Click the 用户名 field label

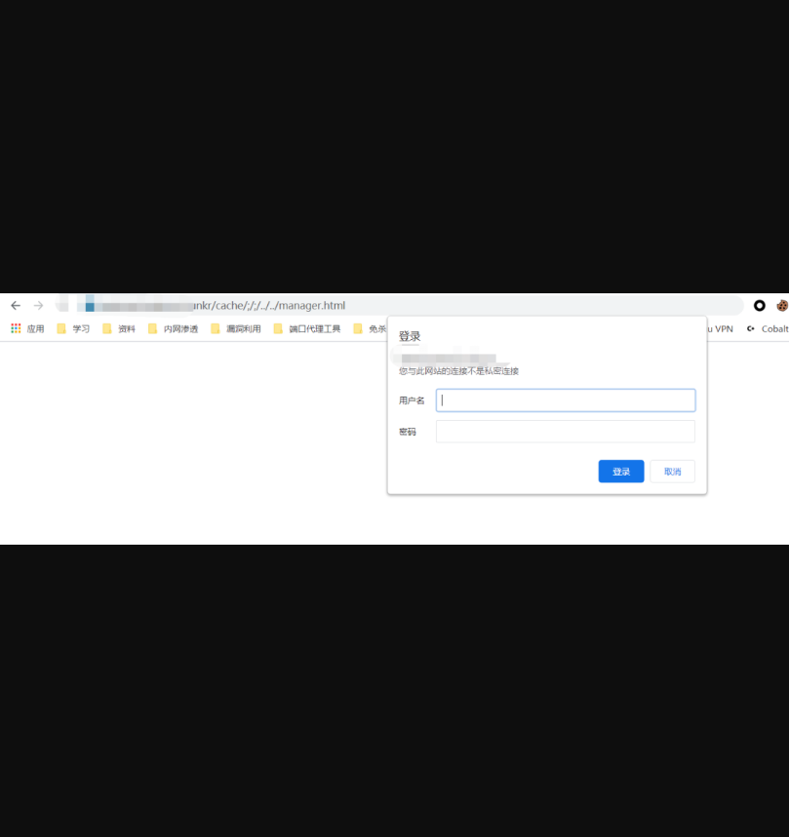[412, 400]
